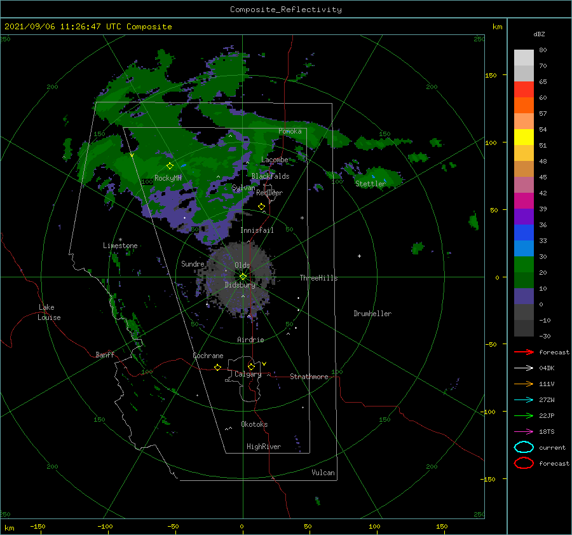Click the Drumheller label
This screenshot has height=535, width=572.
point(372,314)
